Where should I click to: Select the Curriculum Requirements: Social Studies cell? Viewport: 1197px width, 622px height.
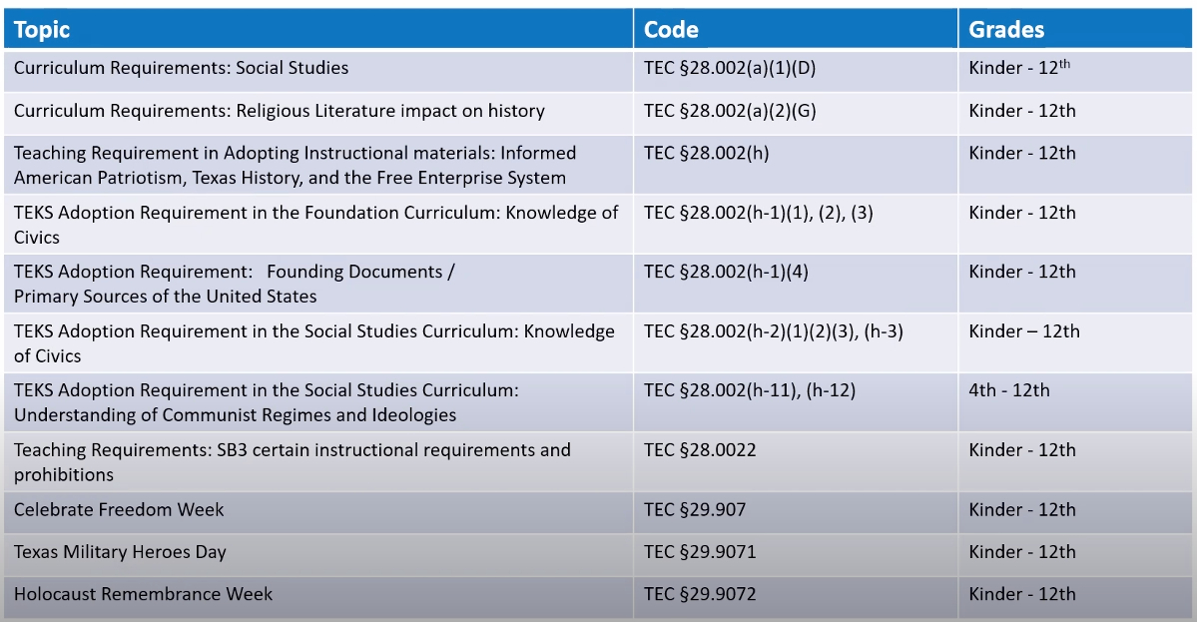tap(182, 69)
